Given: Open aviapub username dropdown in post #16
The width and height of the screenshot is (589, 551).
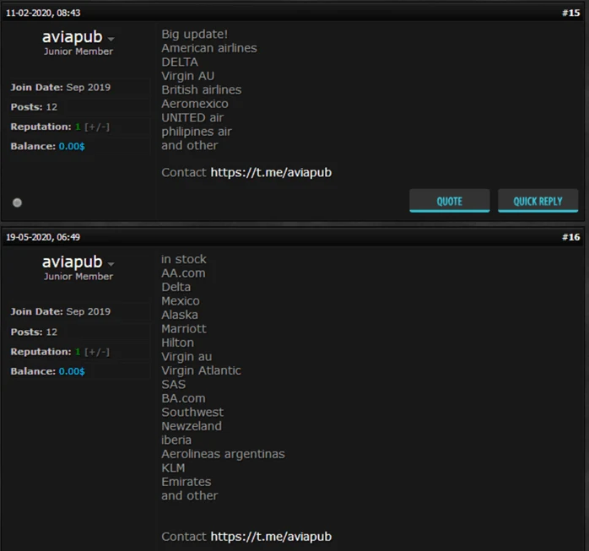Looking at the screenshot, I should pyautogui.click(x=111, y=263).
